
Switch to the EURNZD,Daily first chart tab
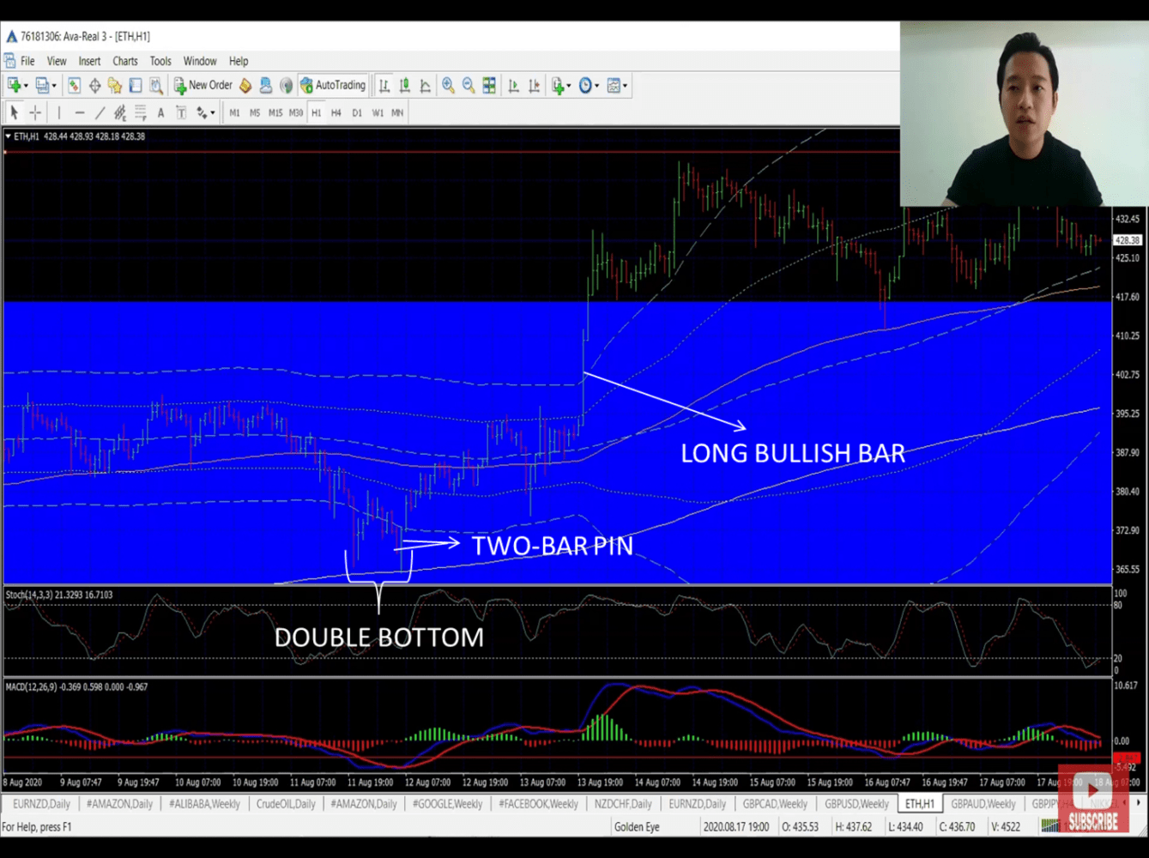tap(41, 804)
